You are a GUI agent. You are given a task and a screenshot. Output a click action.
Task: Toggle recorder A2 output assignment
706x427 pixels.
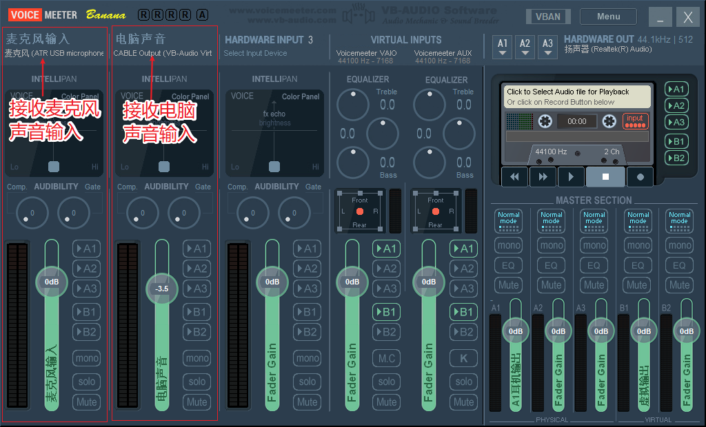pos(676,106)
